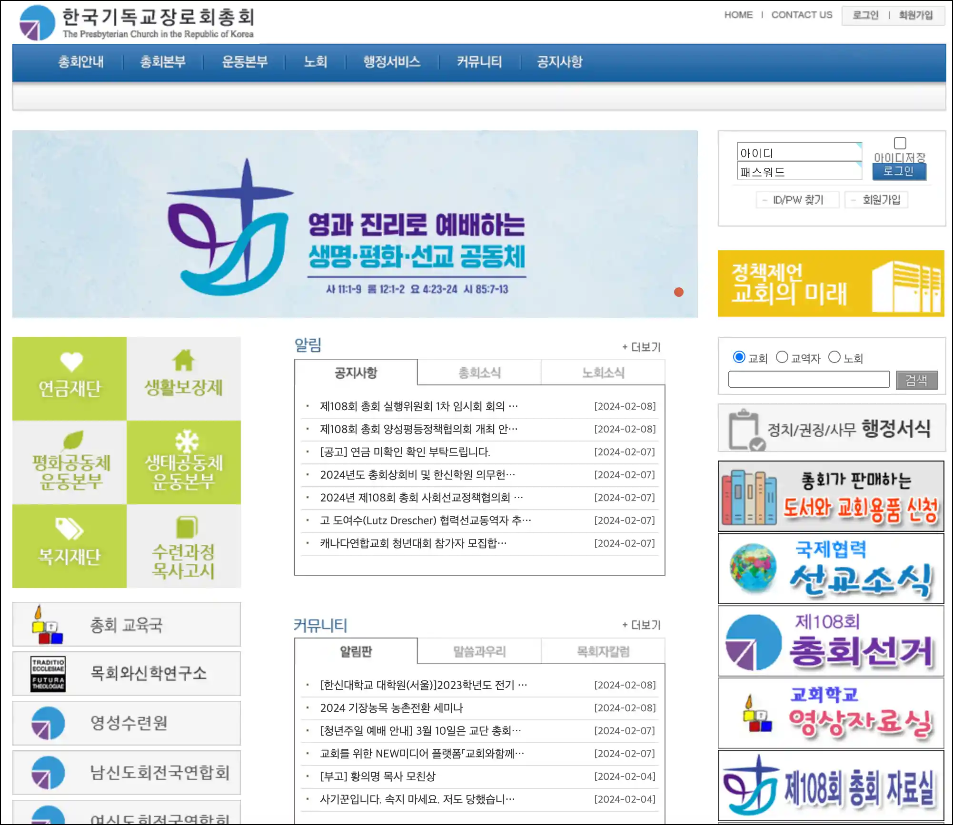Switch to the 총회소식 tab
The image size is (953, 825).
[479, 373]
